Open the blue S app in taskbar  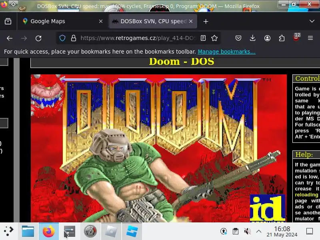(x=132, y=231)
